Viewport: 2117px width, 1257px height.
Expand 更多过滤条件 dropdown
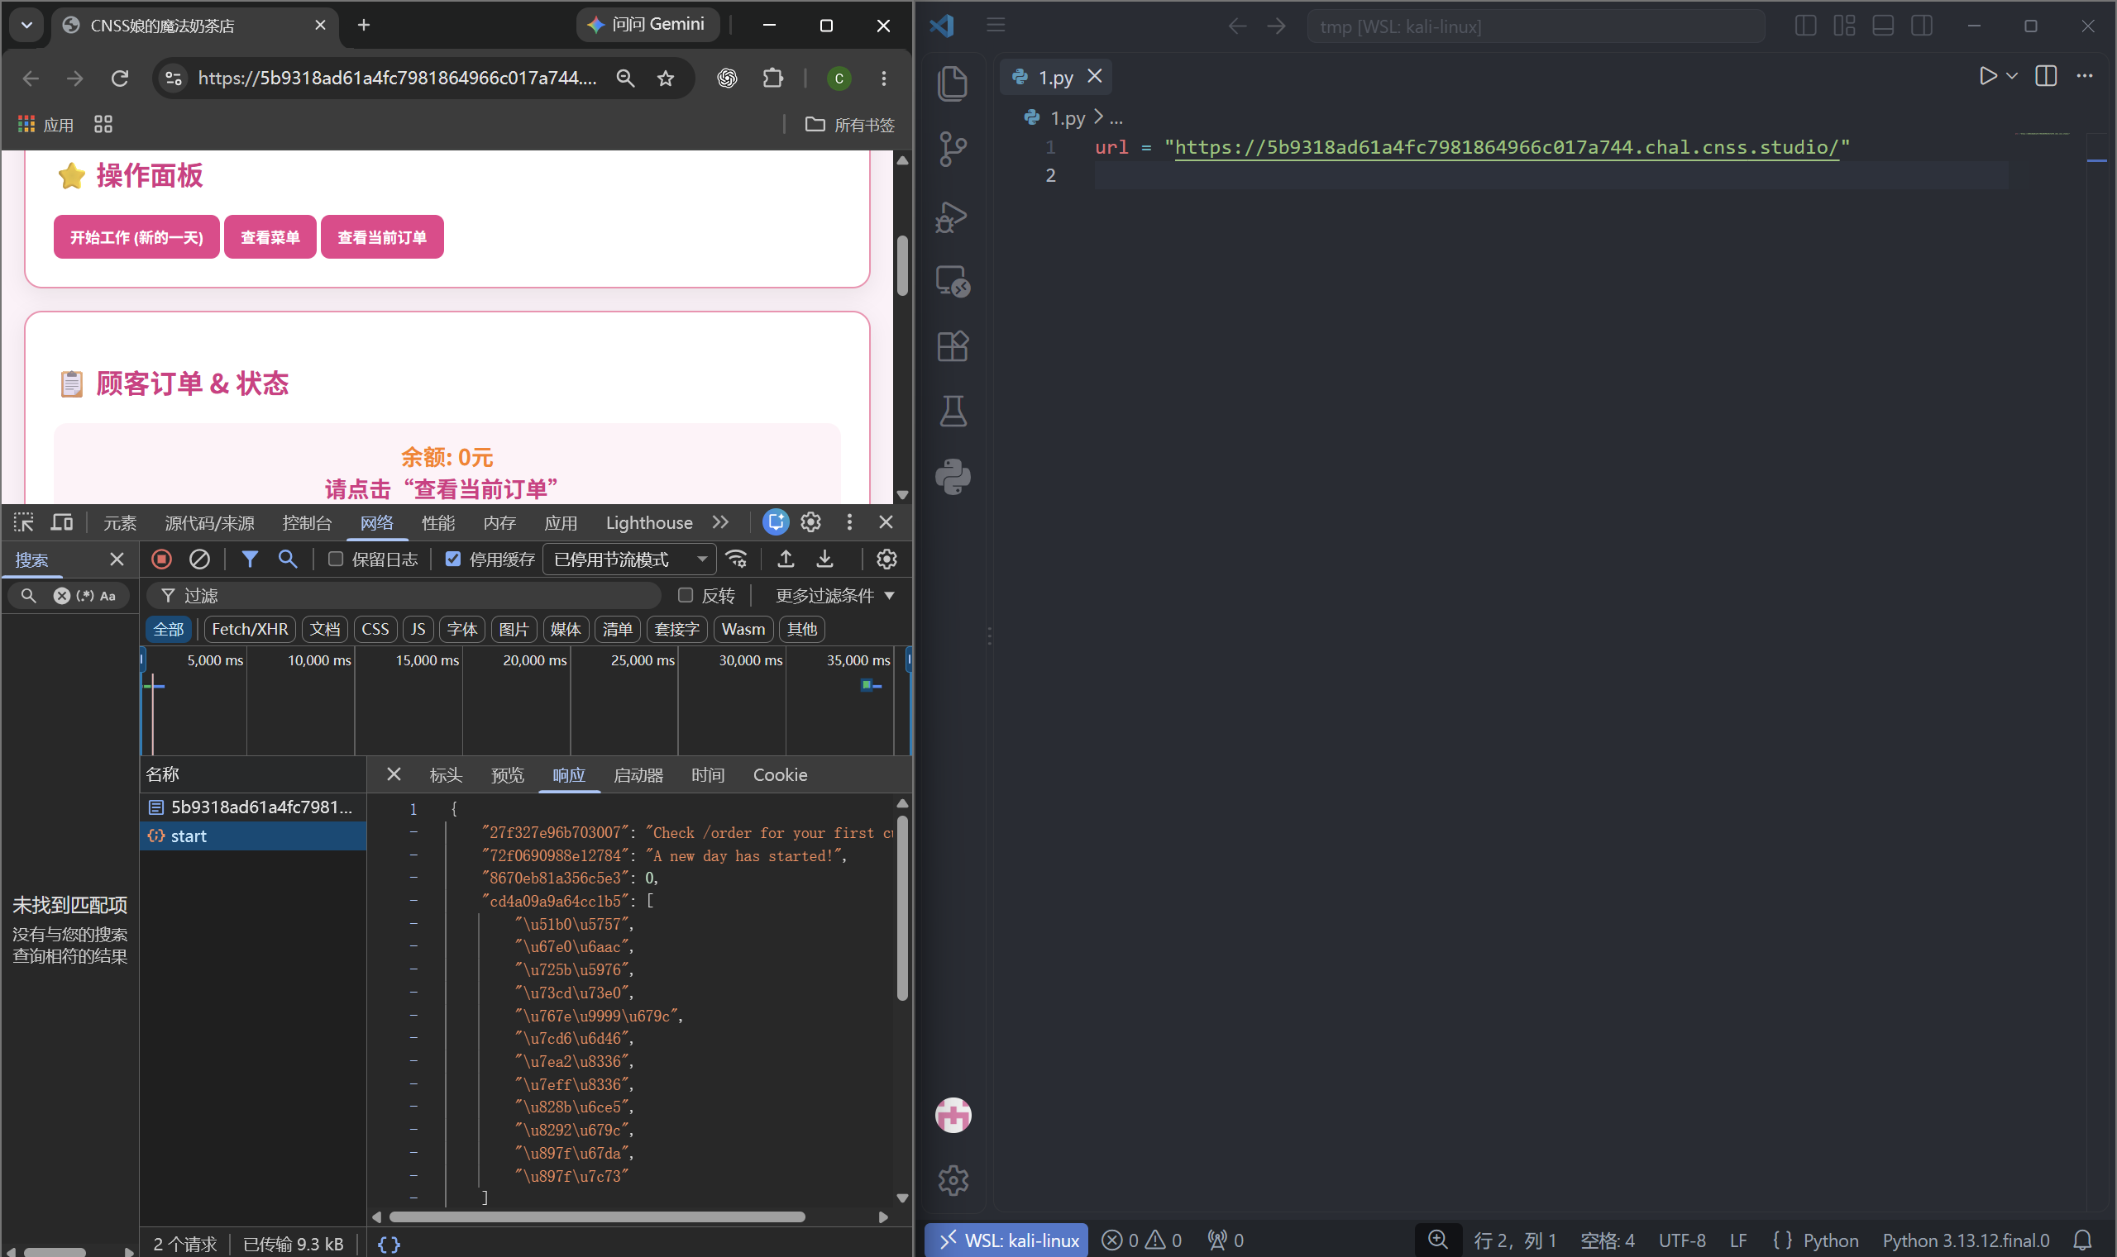(x=834, y=596)
